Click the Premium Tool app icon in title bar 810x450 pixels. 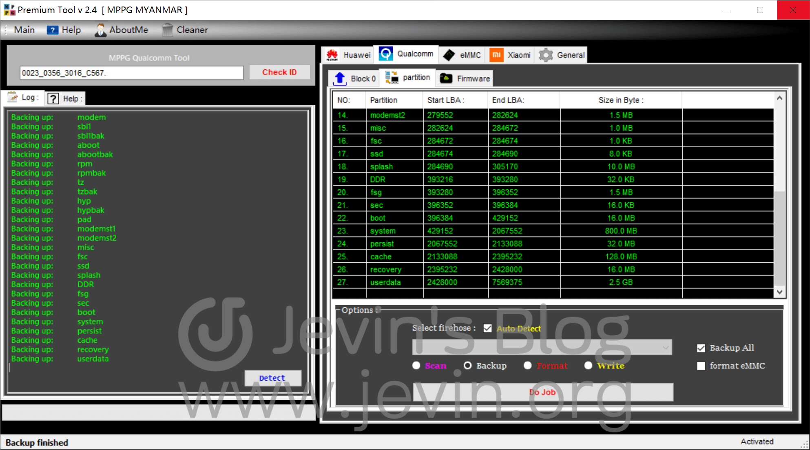point(9,10)
